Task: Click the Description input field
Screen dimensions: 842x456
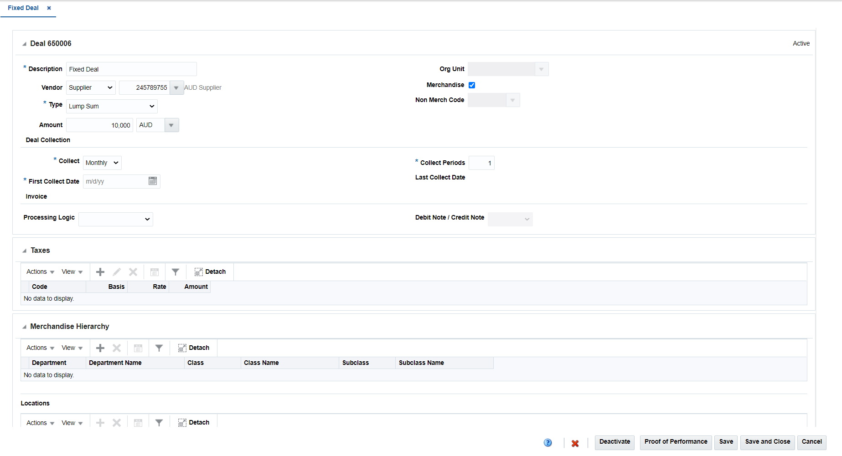Action: click(x=131, y=69)
